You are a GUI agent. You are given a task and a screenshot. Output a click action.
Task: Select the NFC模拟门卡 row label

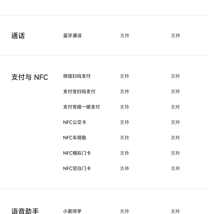pyautogui.click(x=77, y=153)
